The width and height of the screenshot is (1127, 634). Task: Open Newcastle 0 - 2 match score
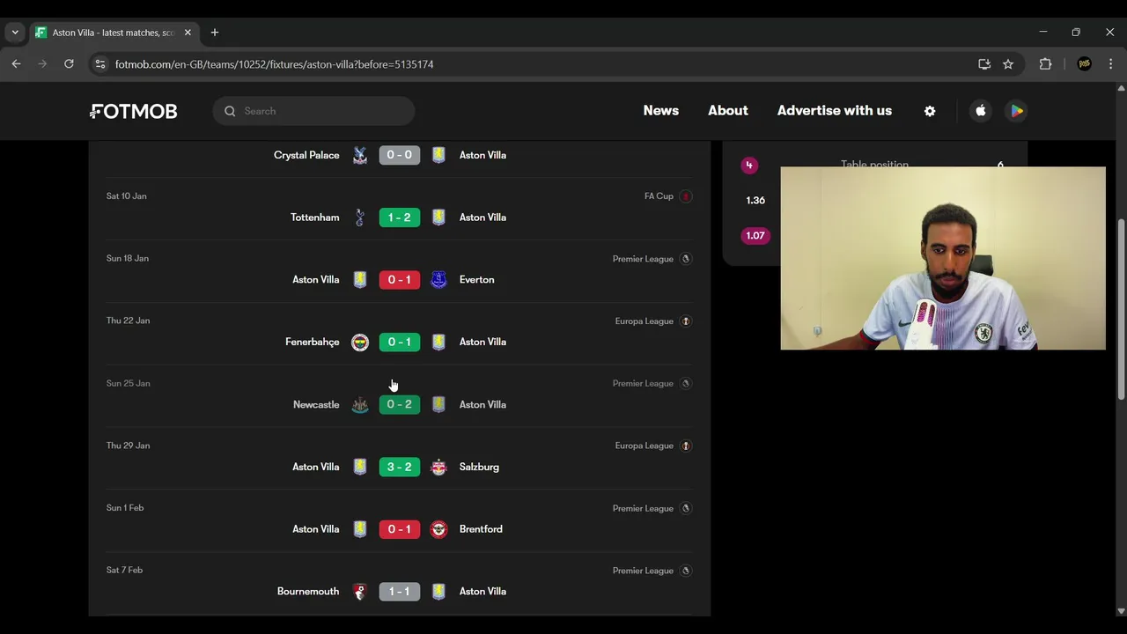400,405
